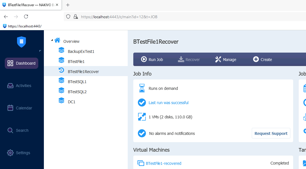Click the NAKIVO shield logo in sidebar
Screen dimensions: 306x169
tap(22, 42)
